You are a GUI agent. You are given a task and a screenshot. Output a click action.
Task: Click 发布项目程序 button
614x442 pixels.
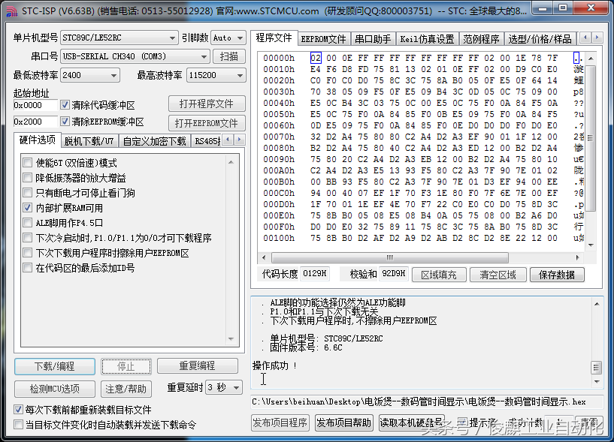coord(280,422)
